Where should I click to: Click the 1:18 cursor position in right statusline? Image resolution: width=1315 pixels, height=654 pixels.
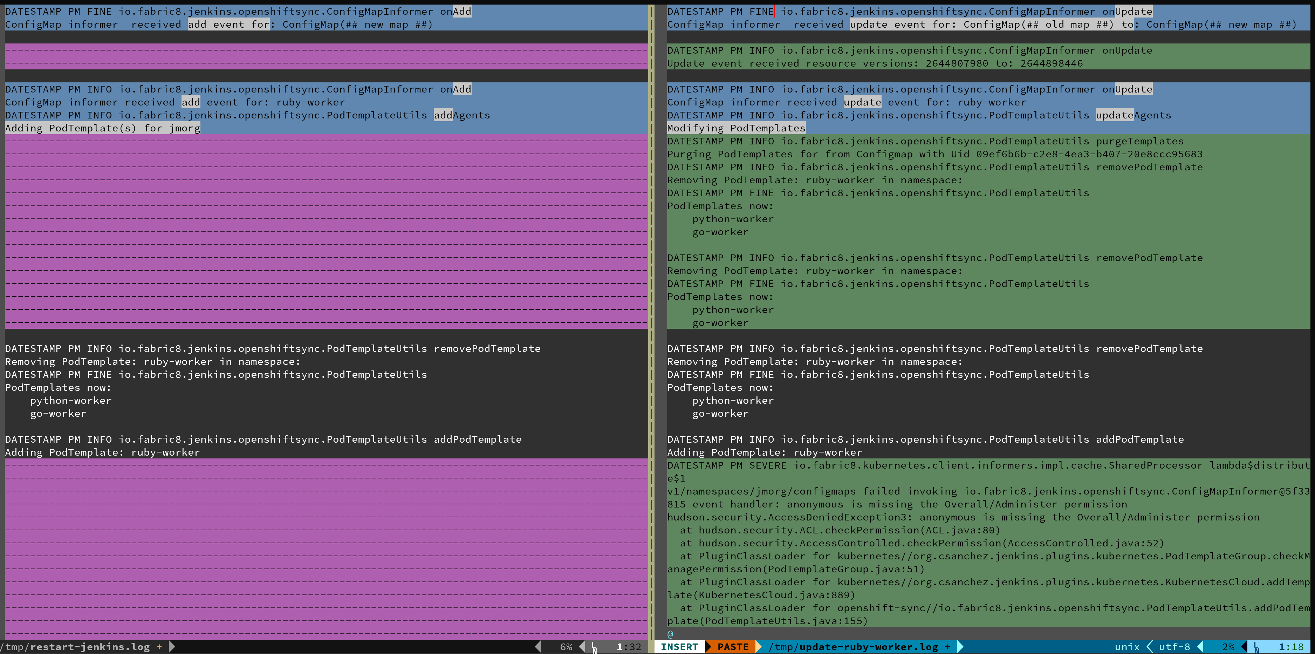point(1291,647)
